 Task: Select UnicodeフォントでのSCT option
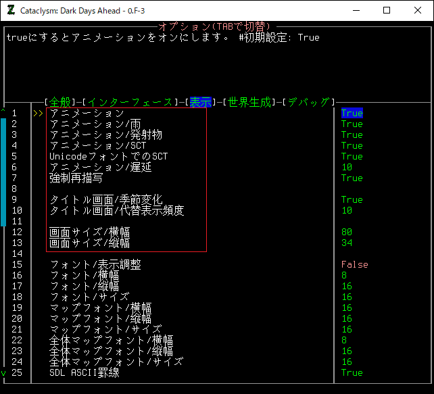pyautogui.click(x=108, y=157)
